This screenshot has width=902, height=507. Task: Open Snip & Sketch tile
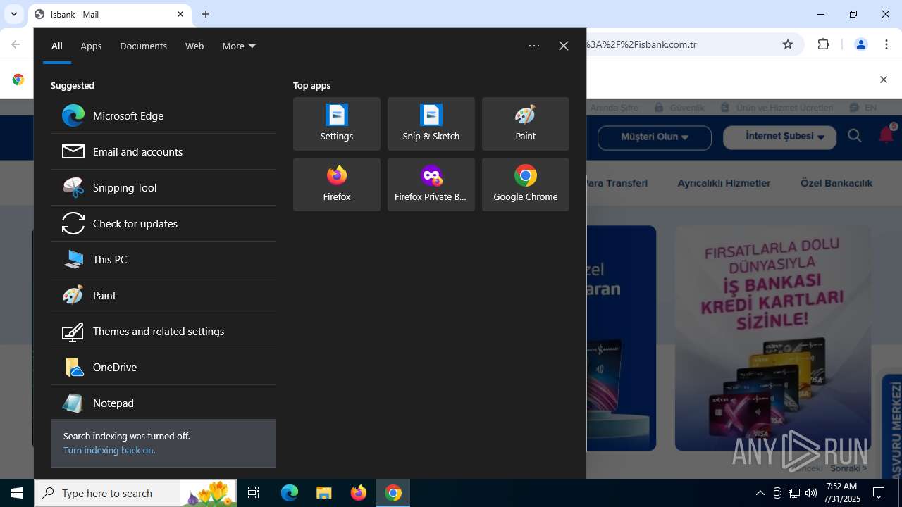[431, 124]
